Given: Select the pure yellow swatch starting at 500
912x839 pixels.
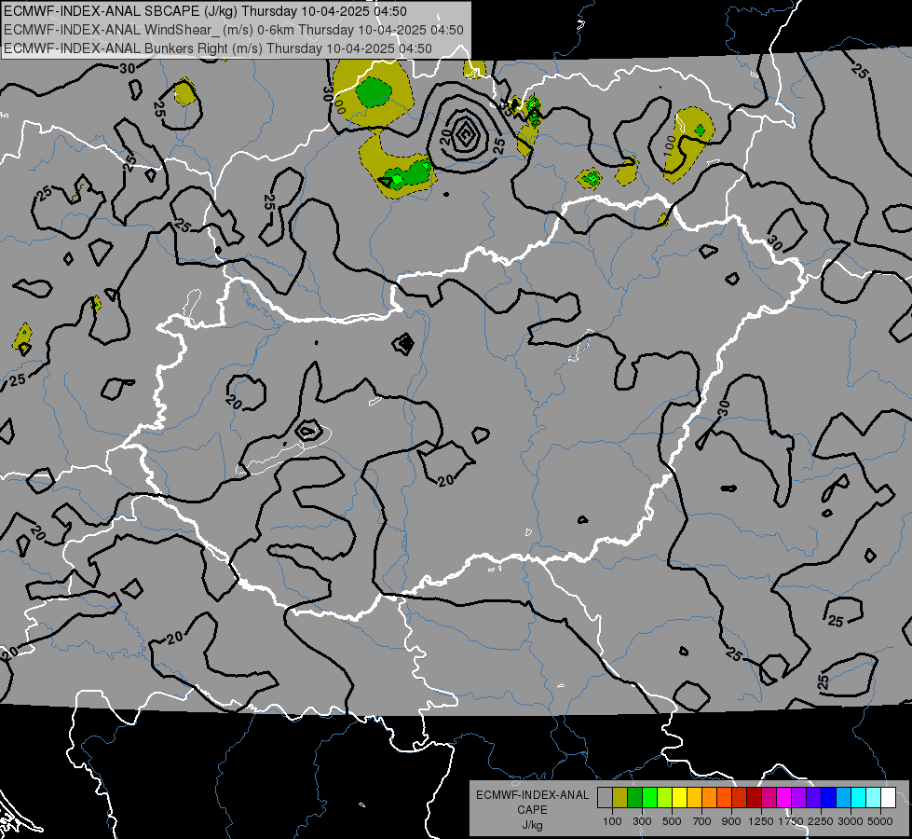Looking at the screenshot, I should [679, 798].
